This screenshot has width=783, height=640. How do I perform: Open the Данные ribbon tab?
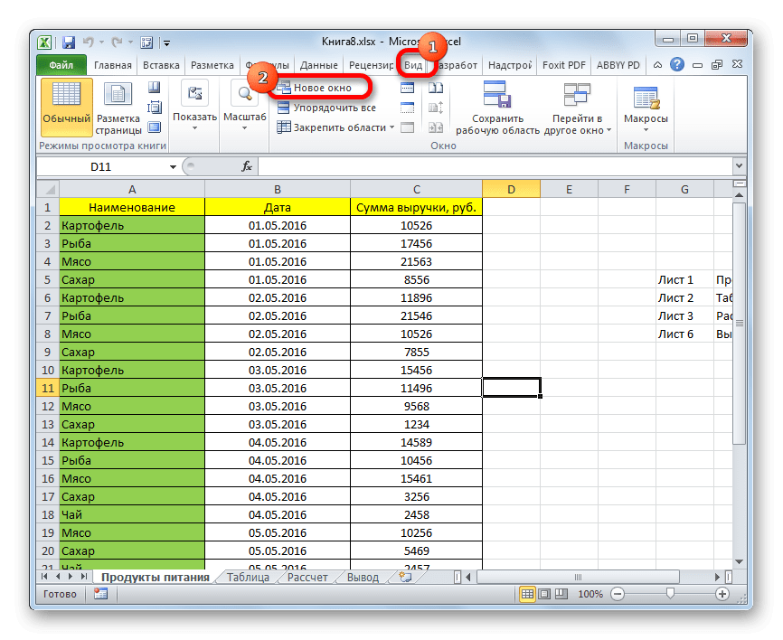(318, 65)
